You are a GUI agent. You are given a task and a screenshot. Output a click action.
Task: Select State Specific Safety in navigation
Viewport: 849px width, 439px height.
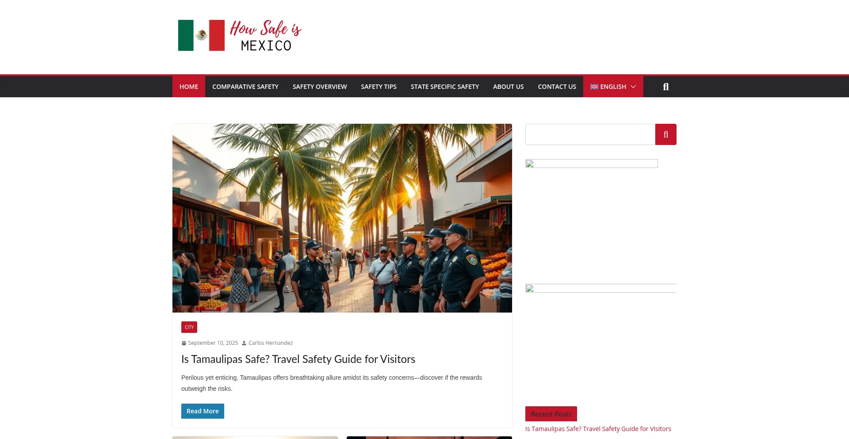445,87
